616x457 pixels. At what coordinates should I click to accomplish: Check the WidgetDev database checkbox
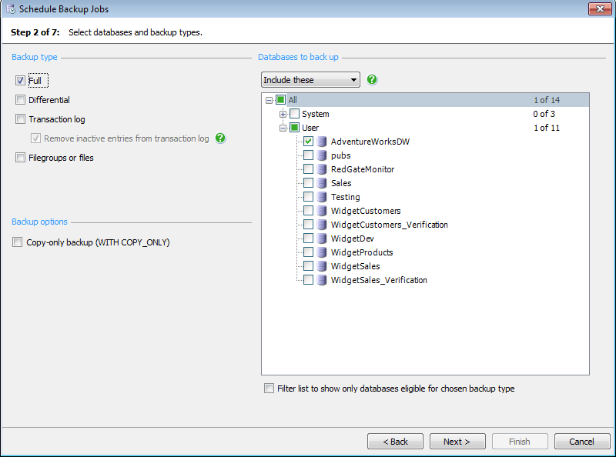point(308,239)
